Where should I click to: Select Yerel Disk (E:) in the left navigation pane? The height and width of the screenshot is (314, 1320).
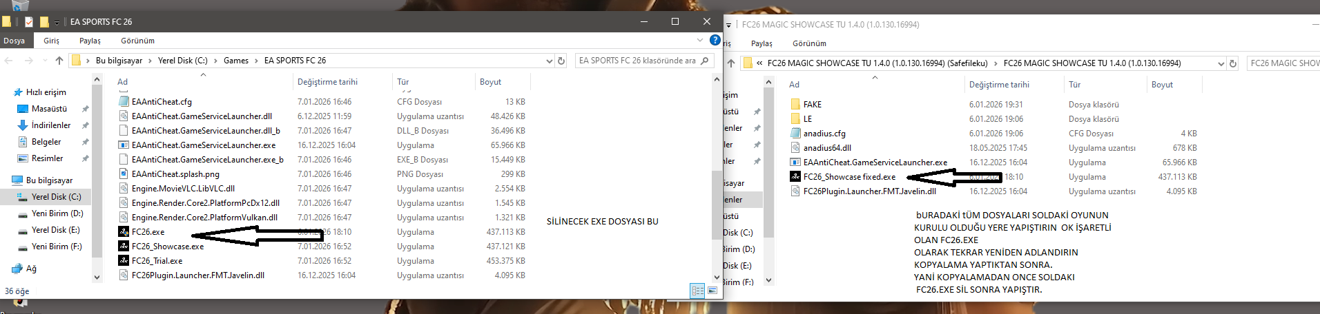55,230
